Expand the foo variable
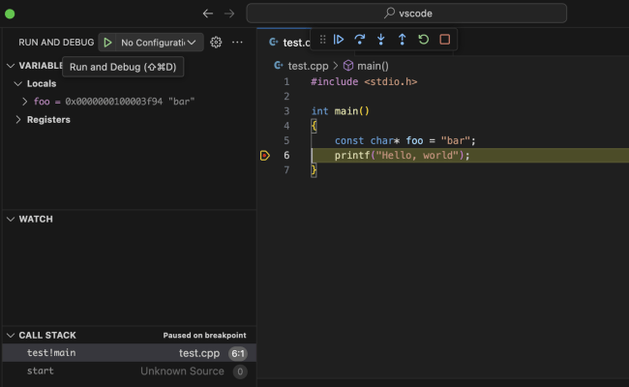Screen dimensions: 629x387 coord(25,102)
